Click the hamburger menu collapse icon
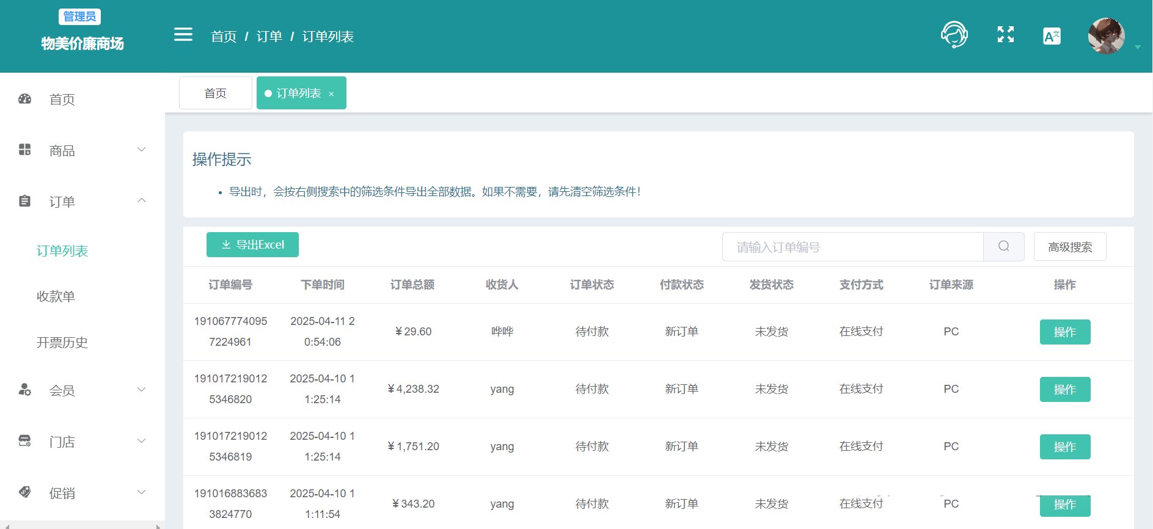The image size is (1153, 529). pos(183,35)
